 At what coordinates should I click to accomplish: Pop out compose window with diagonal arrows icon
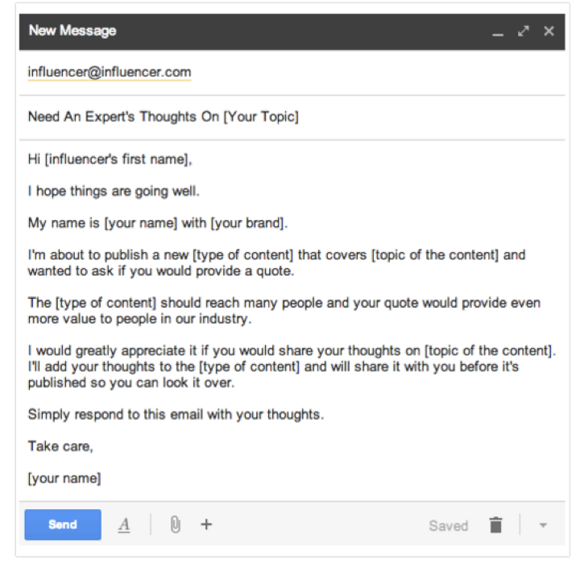point(524,31)
